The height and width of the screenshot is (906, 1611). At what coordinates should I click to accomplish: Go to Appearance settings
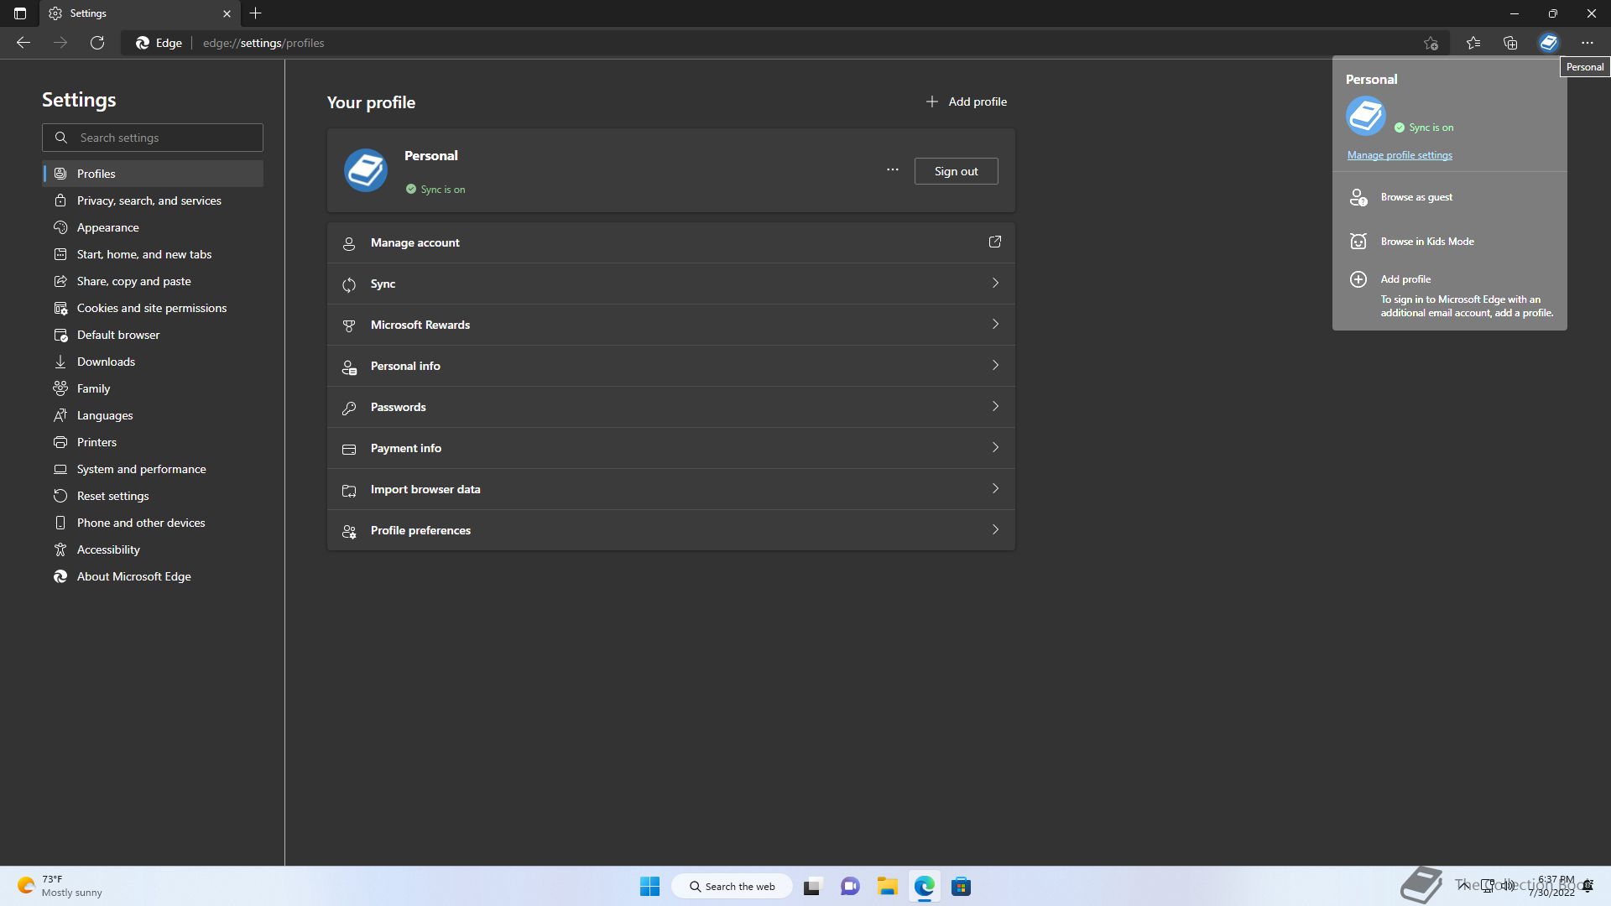[x=153, y=227]
